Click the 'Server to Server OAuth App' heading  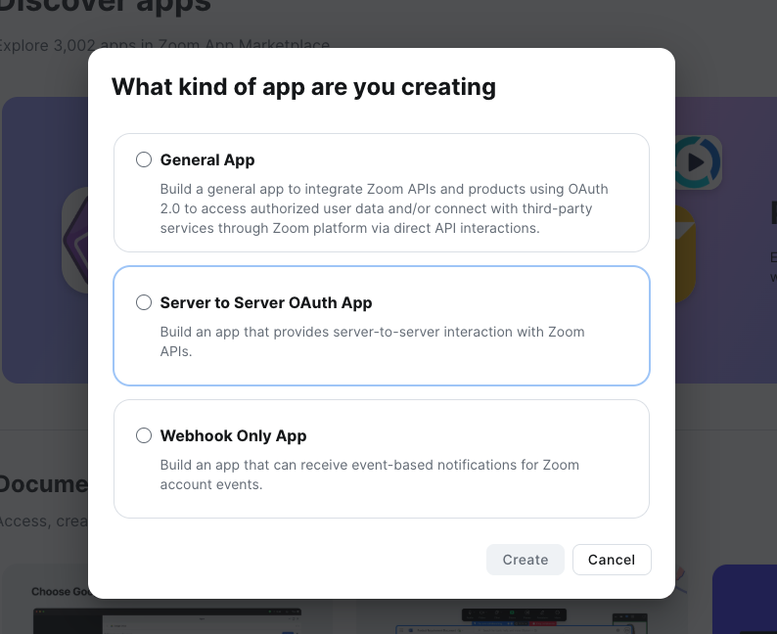(x=266, y=302)
